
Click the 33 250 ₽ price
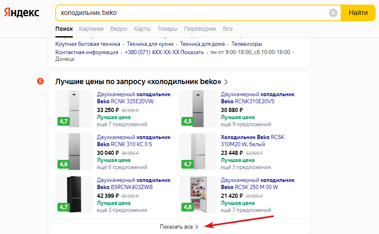[108, 110]
